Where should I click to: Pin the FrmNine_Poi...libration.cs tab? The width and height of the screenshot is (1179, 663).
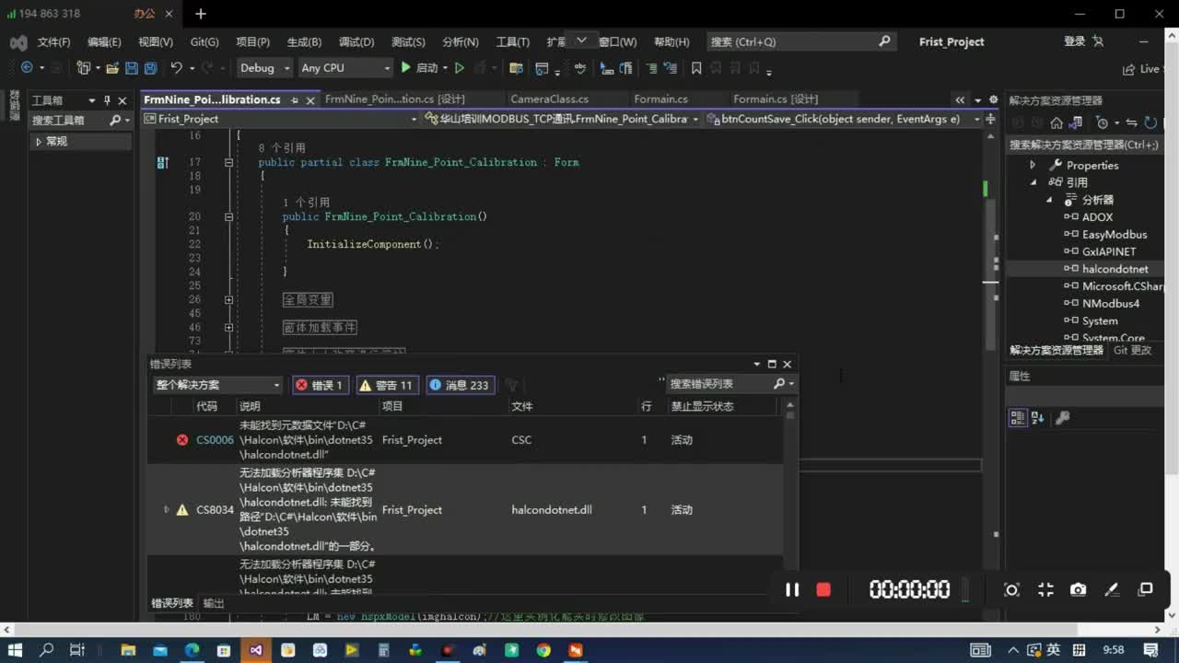click(x=294, y=99)
